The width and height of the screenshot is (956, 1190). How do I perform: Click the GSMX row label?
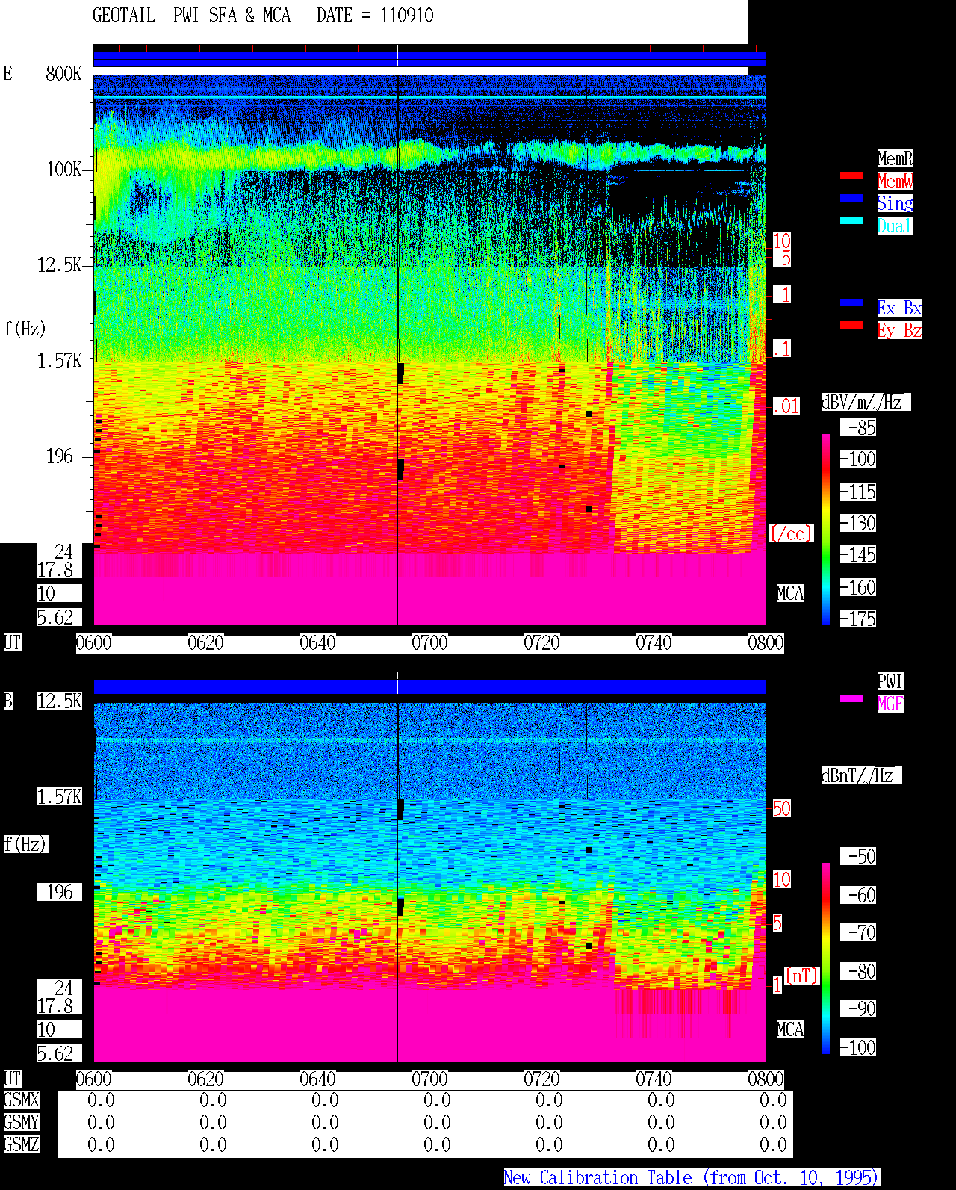tap(21, 1100)
